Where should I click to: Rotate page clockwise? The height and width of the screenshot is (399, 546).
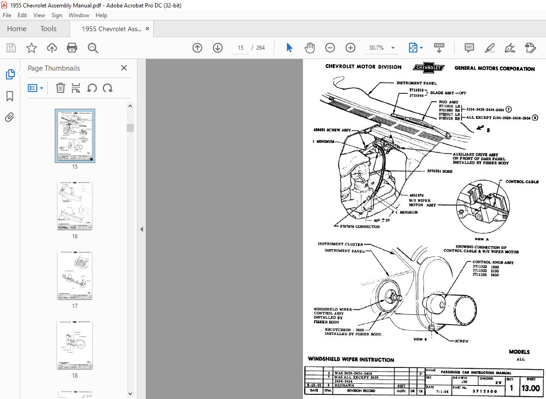(108, 88)
